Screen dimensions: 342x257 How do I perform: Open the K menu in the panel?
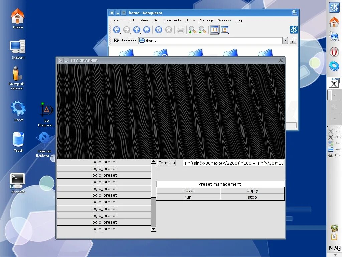[x=334, y=7]
